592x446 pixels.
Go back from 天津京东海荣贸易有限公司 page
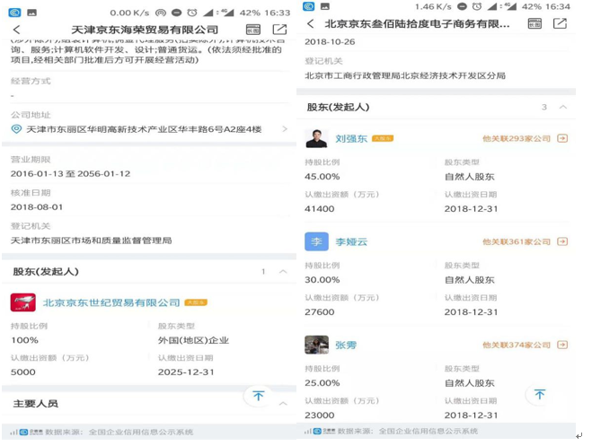[16, 30]
